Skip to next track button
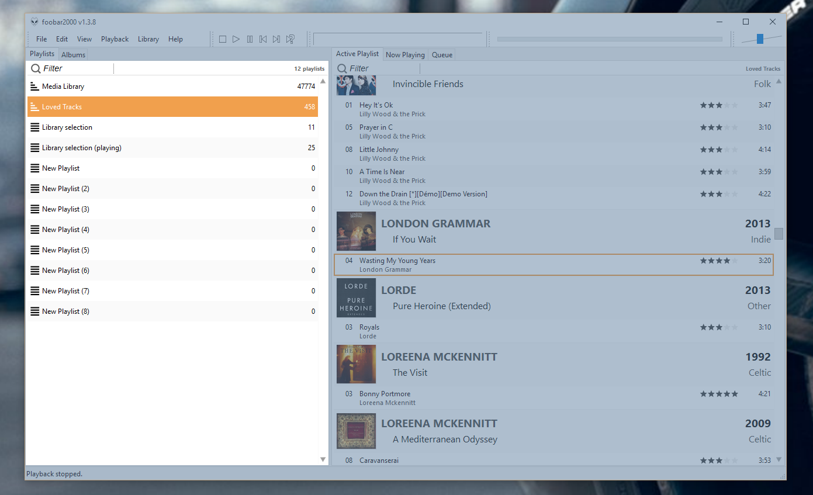 tap(276, 39)
